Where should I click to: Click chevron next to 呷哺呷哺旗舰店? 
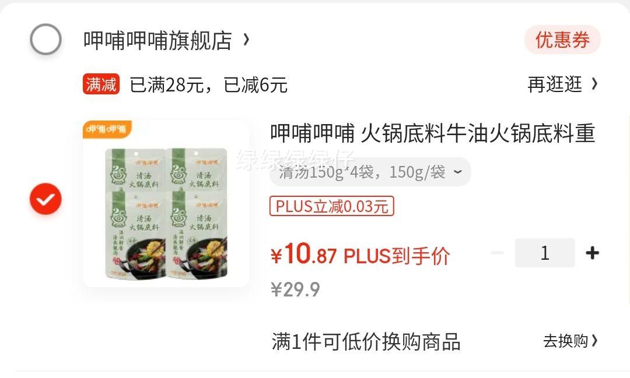[x=246, y=40]
